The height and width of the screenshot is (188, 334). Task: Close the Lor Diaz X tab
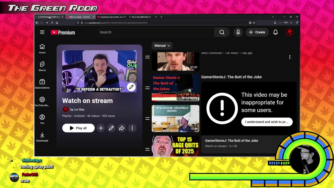(156, 17)
